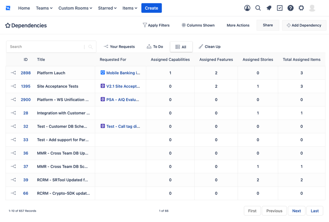The width and height of the screenshot is (329, 222).
Task: Expand the Teams dropdown menu
Action: tap(44, 8)
